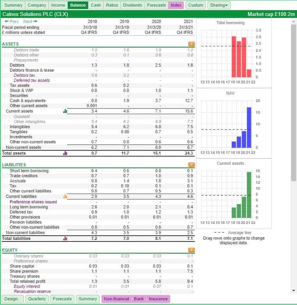Select the Balance tab
297x305 pixels.
[x=78, y=5]
